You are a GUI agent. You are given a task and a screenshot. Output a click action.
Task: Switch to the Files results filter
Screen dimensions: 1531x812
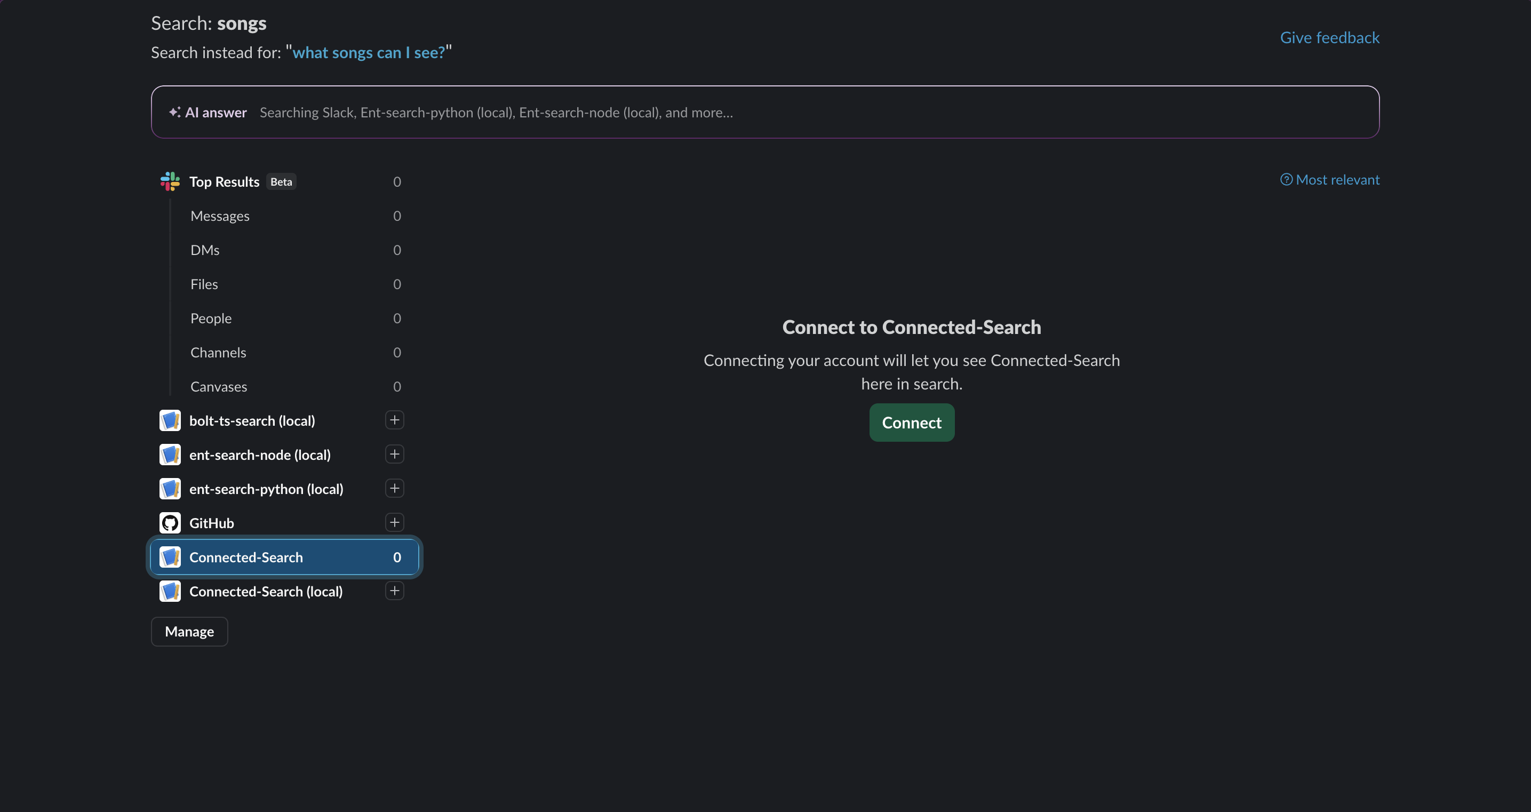click(x=204, y=284)
